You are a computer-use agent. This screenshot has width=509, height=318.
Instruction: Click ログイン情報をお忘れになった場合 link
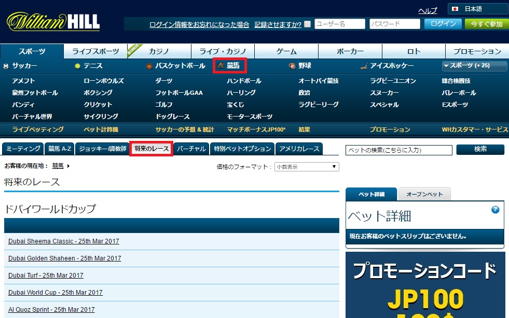pyautogui.click(x=199, y=24)
